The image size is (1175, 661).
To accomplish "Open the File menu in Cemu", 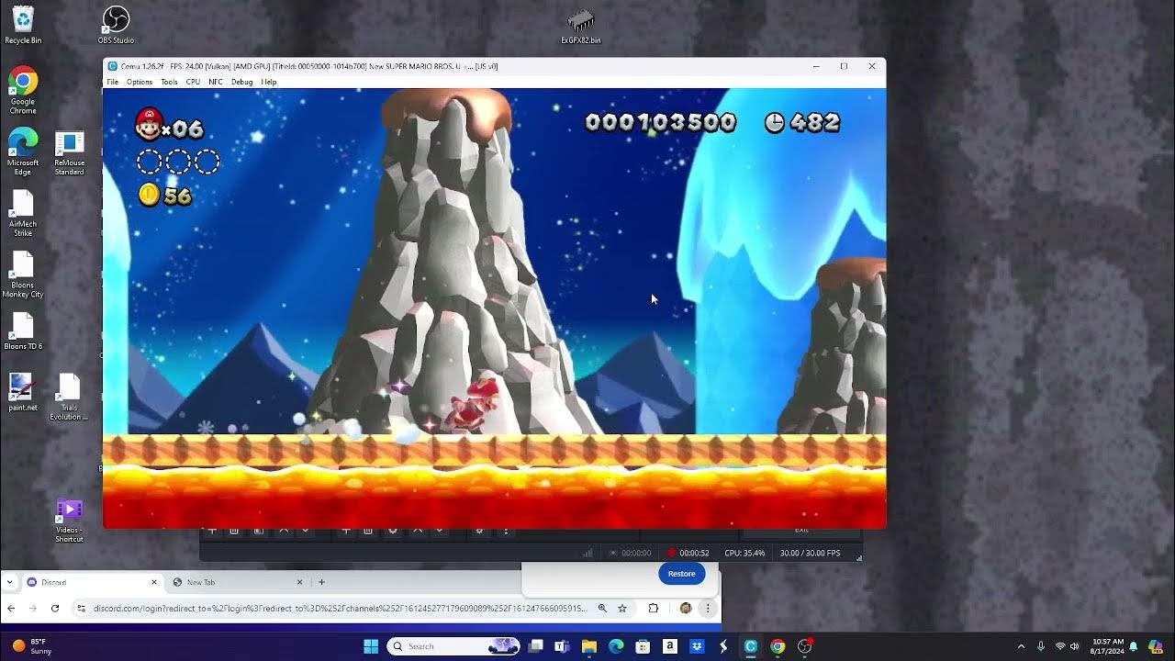I will tap(112, 82).
